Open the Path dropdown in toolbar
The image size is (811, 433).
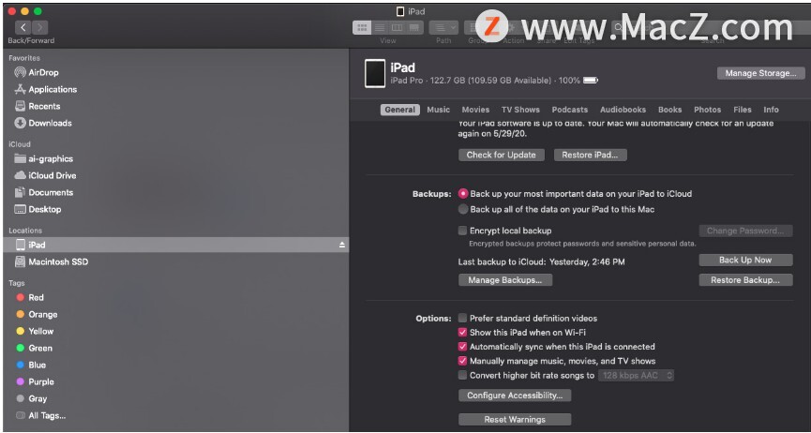tap(443, 27)
